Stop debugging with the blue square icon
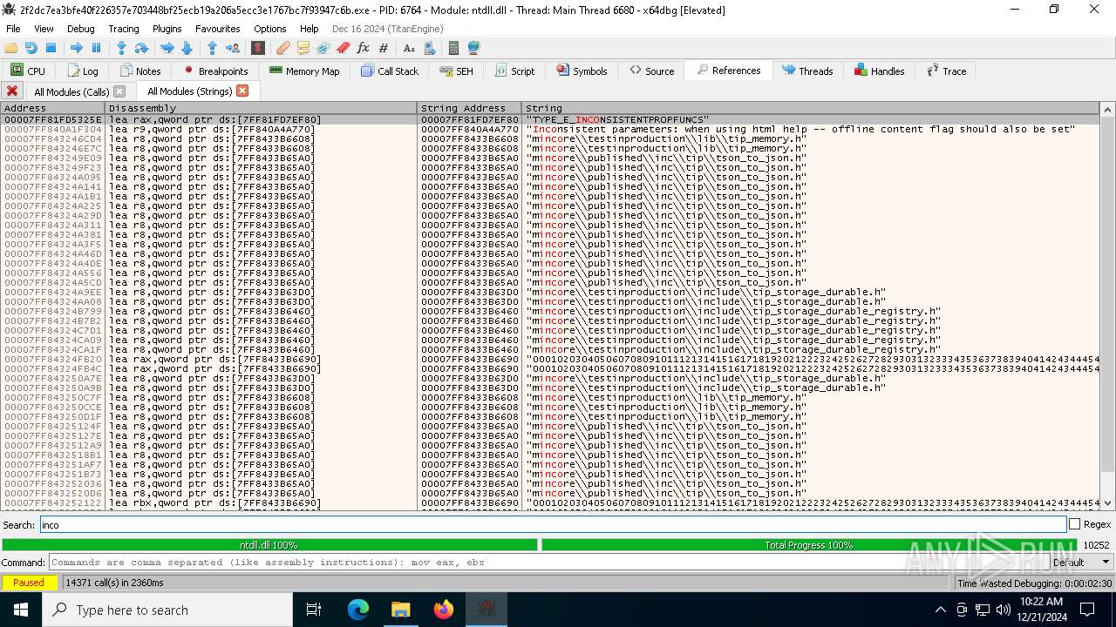This screenshot has height=627, width=1116. pos(51,48)
